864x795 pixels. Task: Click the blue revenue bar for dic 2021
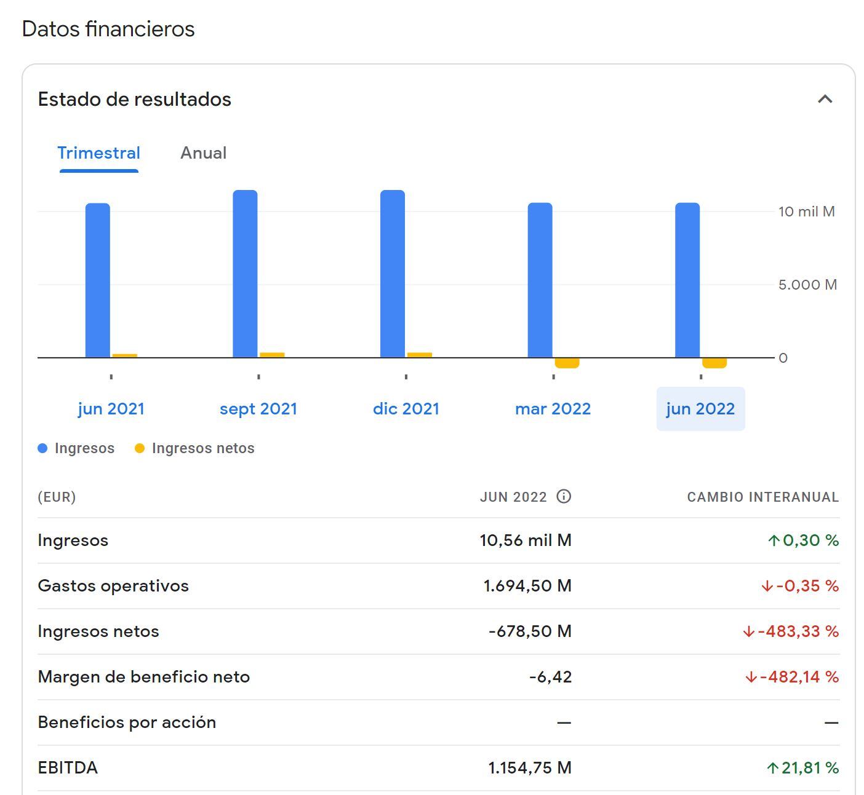(x=393, y=274)
